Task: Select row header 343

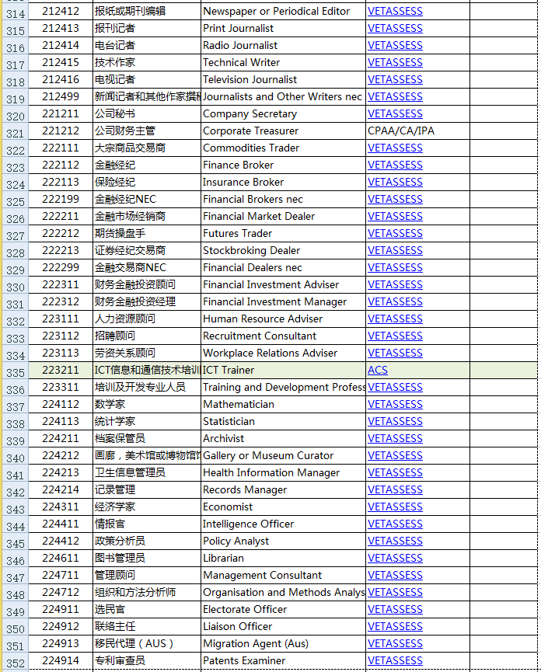Action: pos(15,507)
